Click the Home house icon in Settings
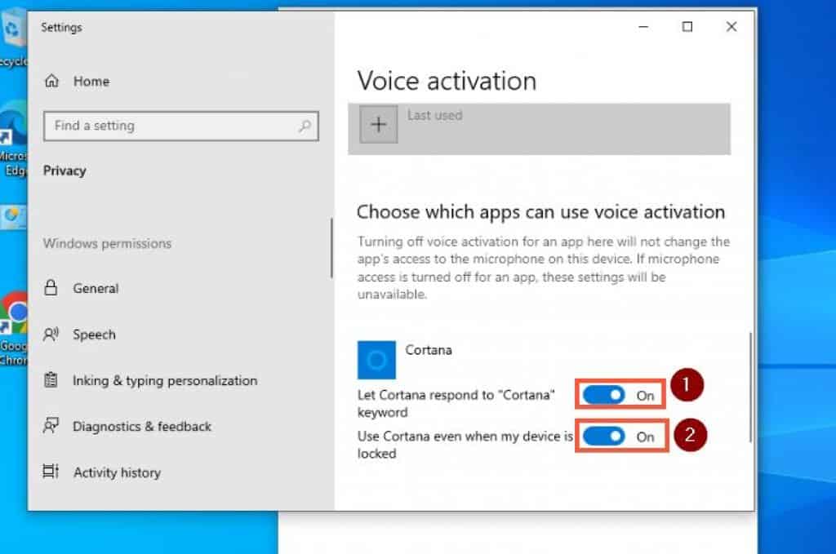Viewport: 836px width, 554px height. pyautogui.click(x=51, y=81)
